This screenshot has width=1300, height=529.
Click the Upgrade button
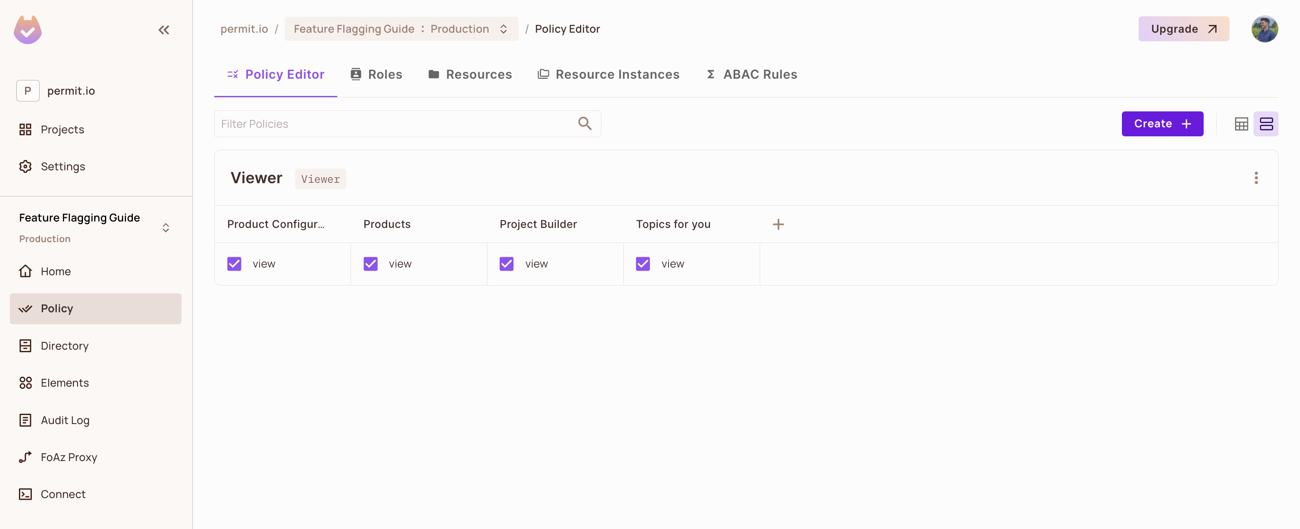[1183, 29]
